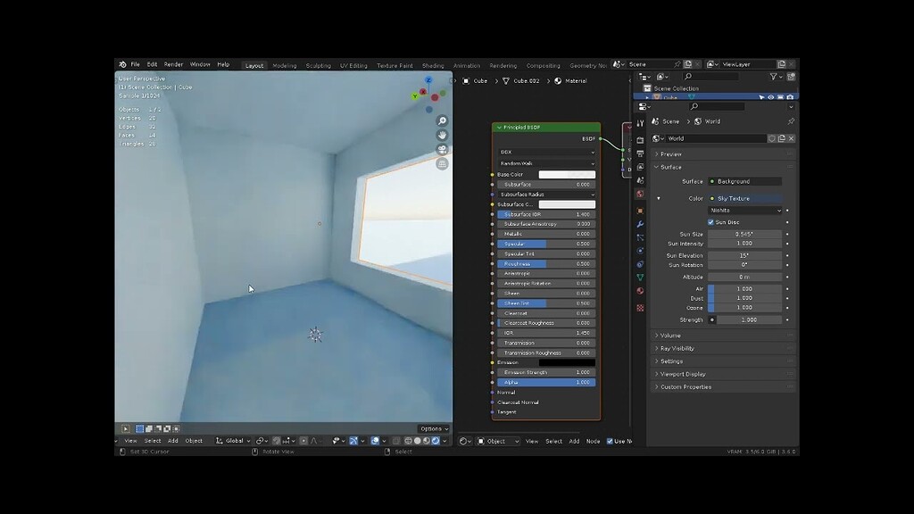Screen dimensions: 914x514
Task: Click the Blender logo menu icon
Action: [123, 65]
